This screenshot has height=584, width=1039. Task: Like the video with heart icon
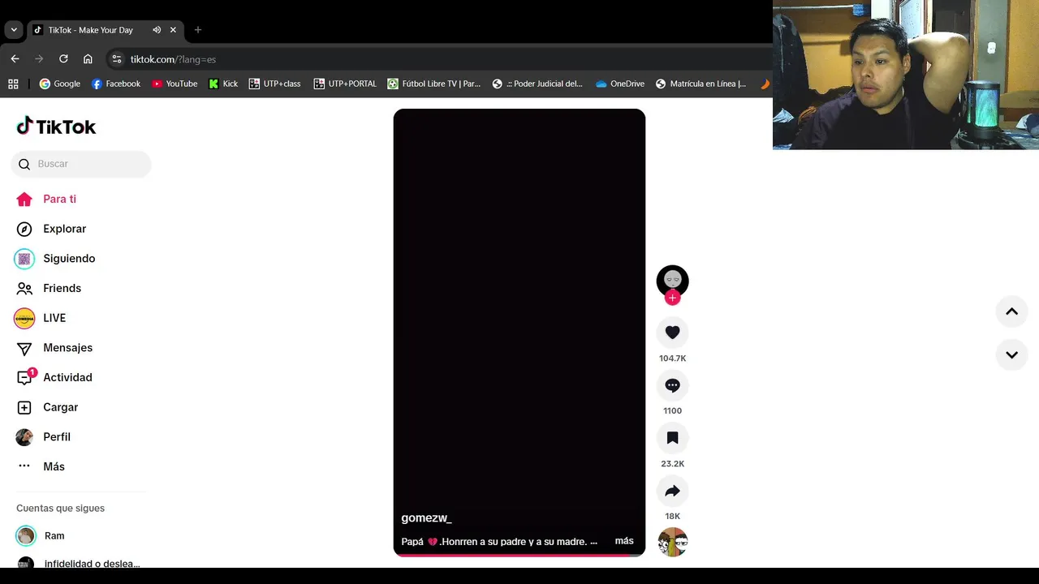672,333
